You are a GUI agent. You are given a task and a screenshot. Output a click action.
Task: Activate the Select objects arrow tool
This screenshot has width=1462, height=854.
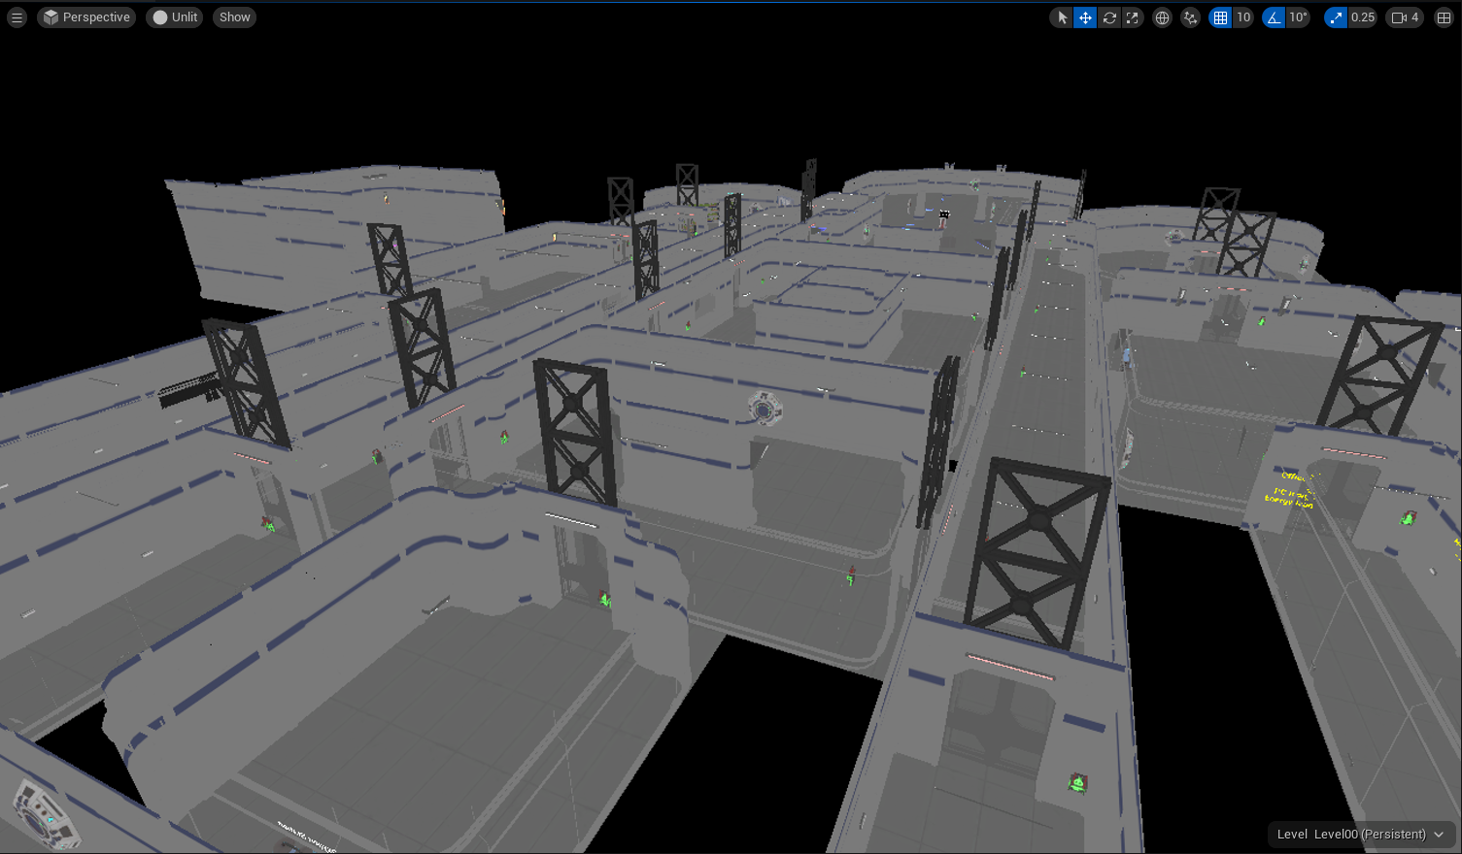tap(1062, 17)
